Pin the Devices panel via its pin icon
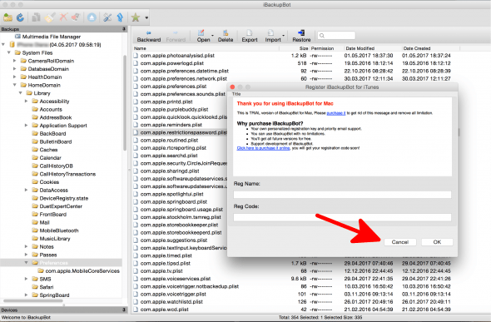Image resolution: width=491 pixels, height=322 pixels. click(x=124, y=310)
